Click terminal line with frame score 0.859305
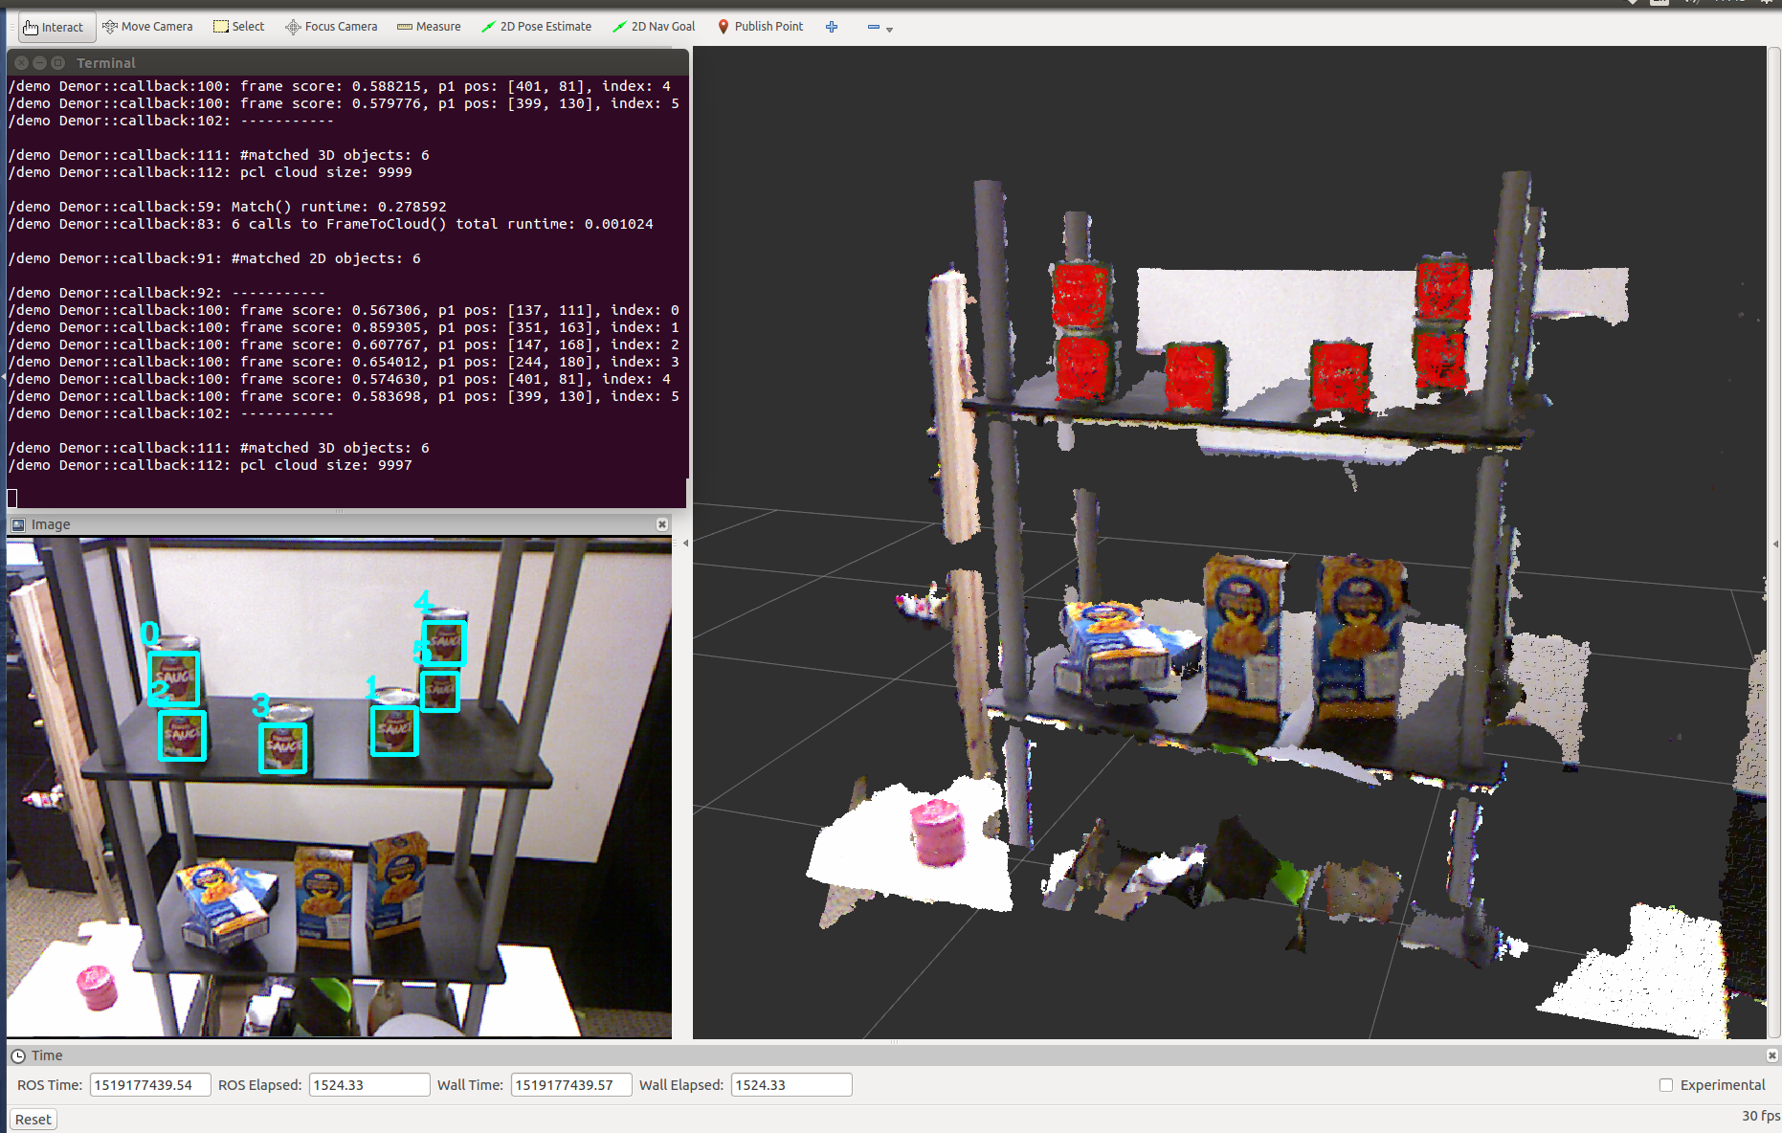1782x1133 pixels. coord(344,327)
